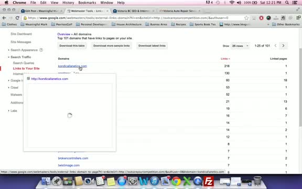Viewport: 302px width, 189px height.
Task: Open the yellow Stickies notes dock icon
Action: click(x=111, y=182)
